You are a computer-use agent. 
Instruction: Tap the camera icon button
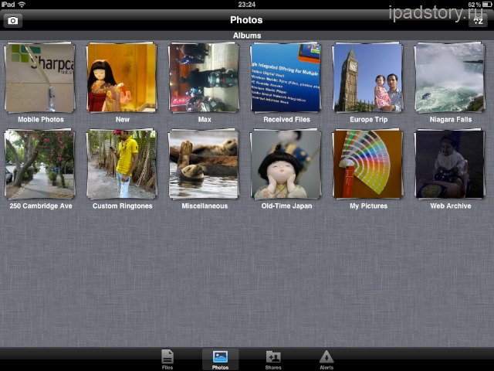(13, 21)
